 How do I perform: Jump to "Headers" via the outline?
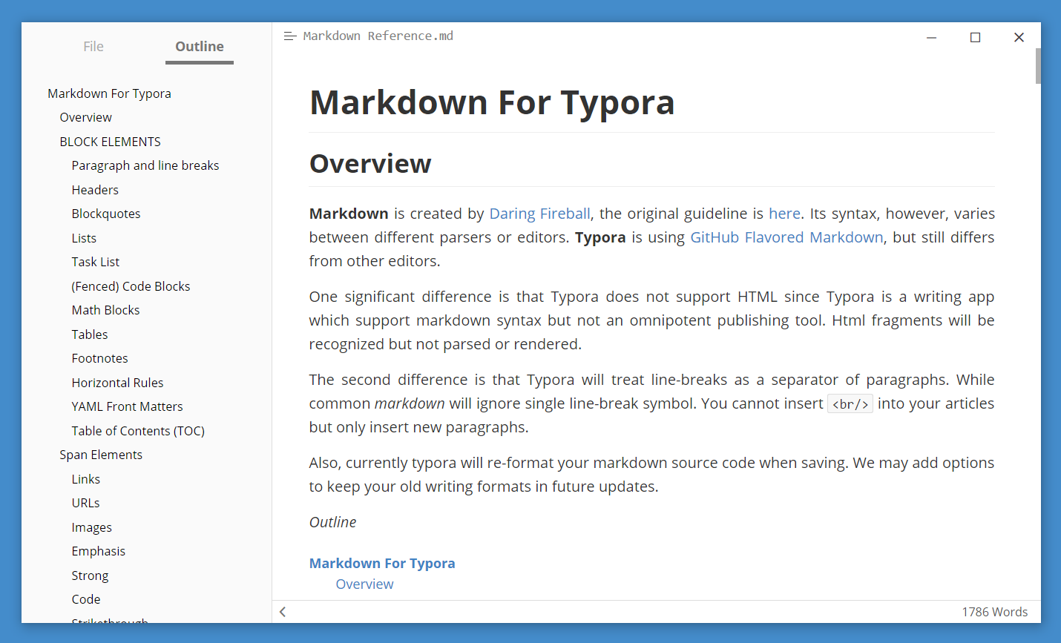pos(95,189)
